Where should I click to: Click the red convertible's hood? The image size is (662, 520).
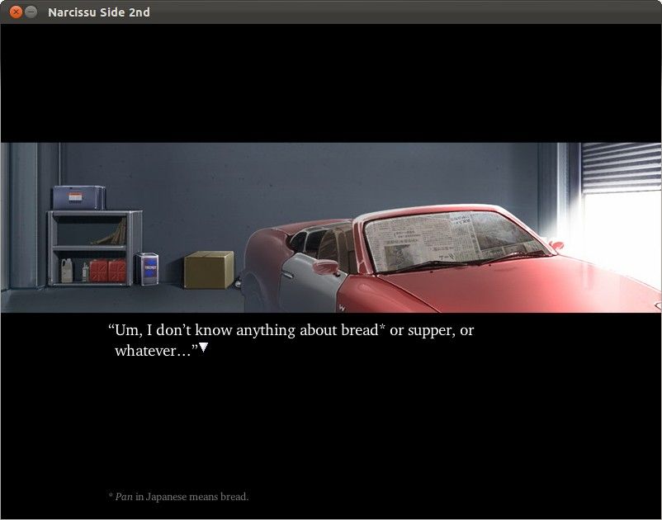(x=528, y=285)
